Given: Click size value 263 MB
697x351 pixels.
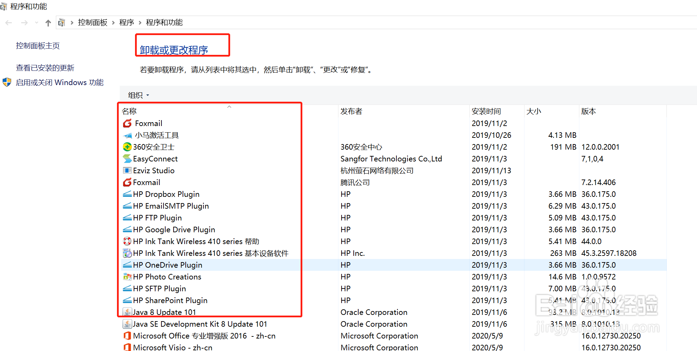Looking at the screenshot, I should coord(563,253).
